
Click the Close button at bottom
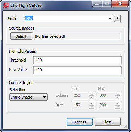click(x=108, y=122)
